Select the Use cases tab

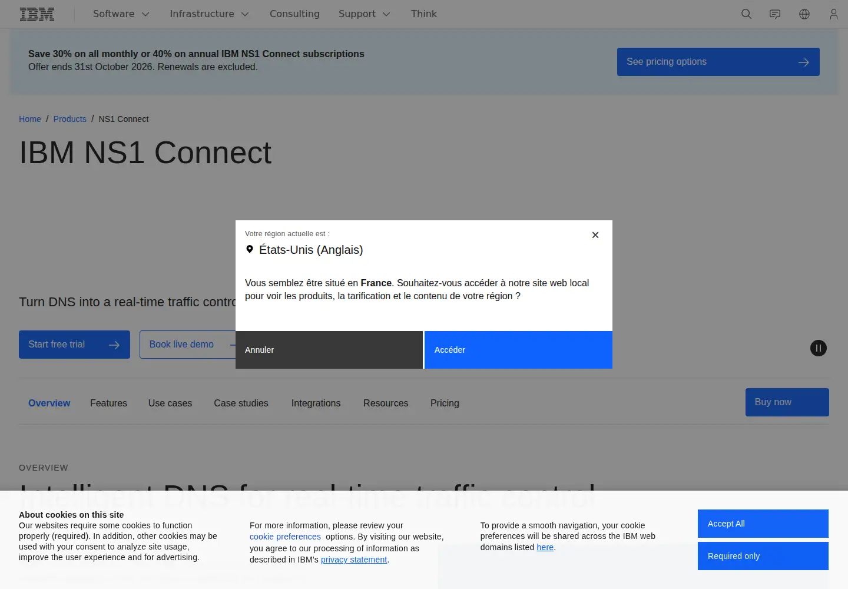170,403
